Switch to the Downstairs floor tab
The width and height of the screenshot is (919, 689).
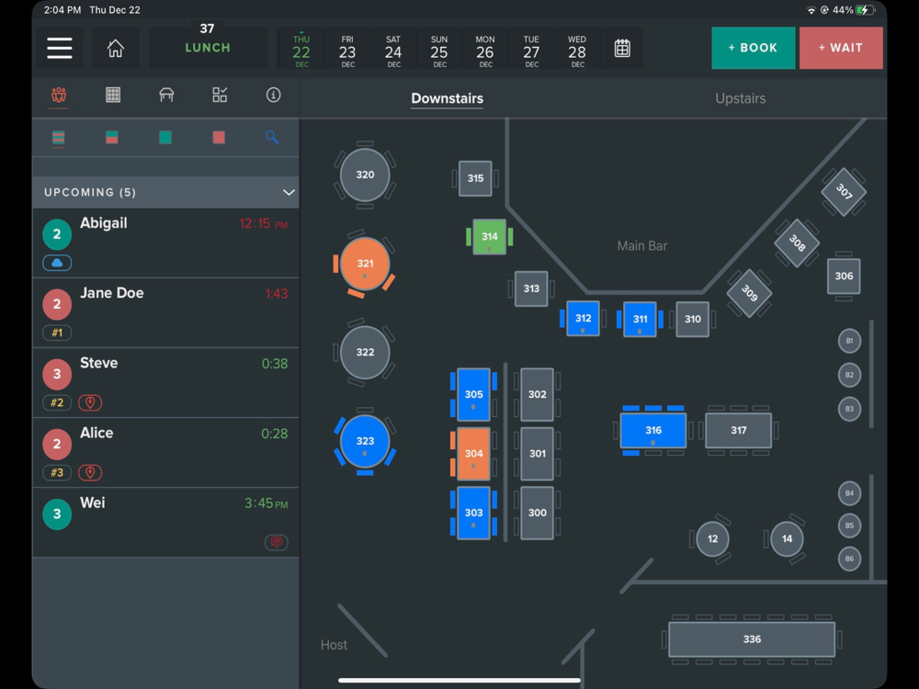(x=448, y=98)
